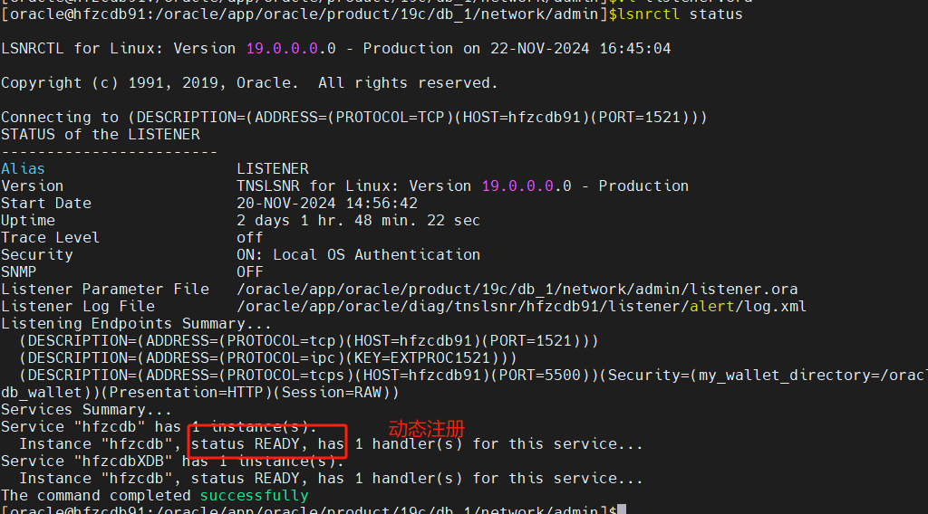
Task: Click the Copyright 1991, 2019 Oracle line
Action: [x=249, y=82]
